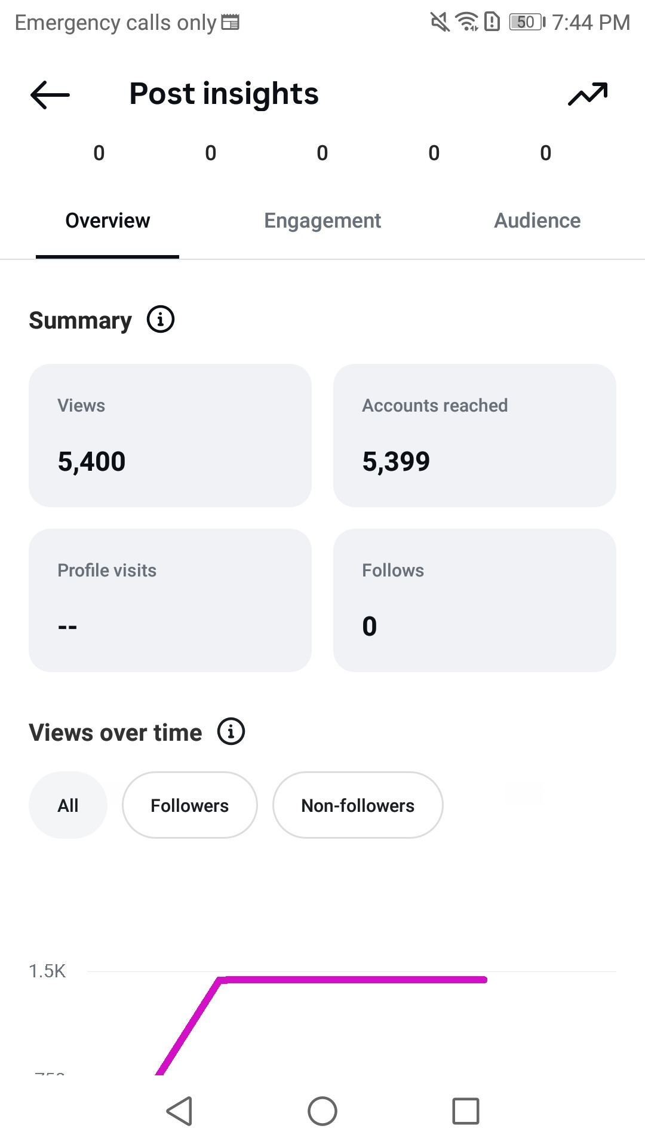Tap the magenta views chart line

pos(352,980)
